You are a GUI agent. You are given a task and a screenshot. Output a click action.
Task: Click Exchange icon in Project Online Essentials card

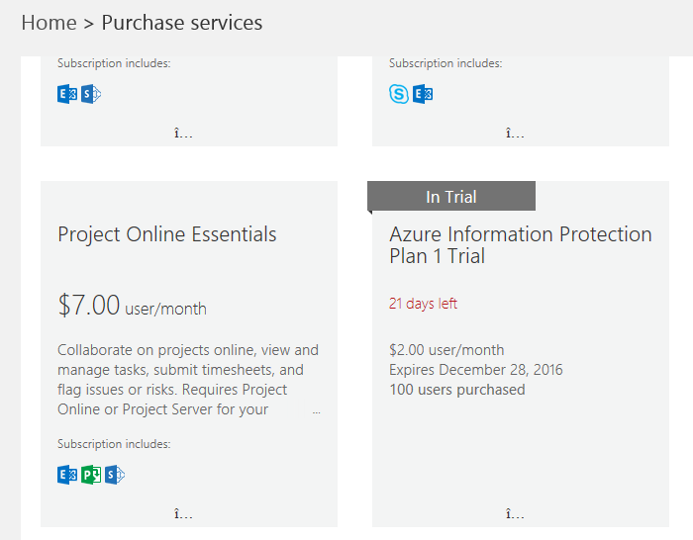click(x=67, y=475)
